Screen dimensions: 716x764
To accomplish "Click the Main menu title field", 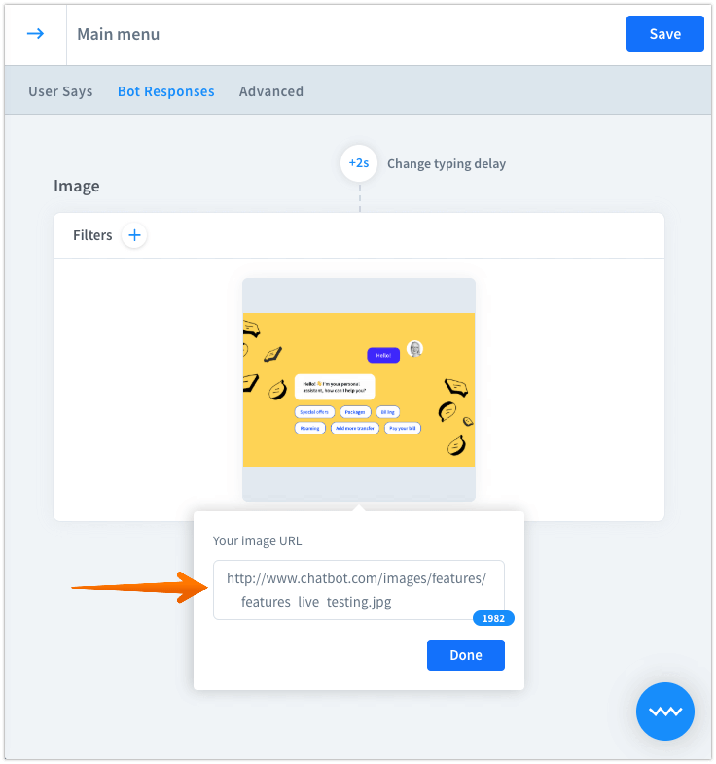I will coord(118,34).
